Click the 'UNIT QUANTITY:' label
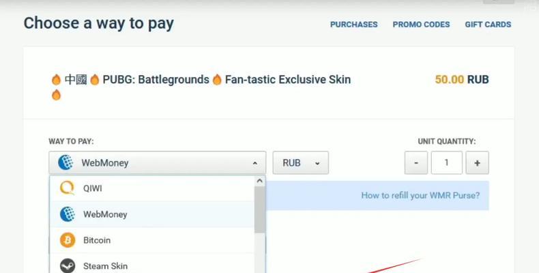This screenshot has height=273, width=539. click(447, 141)
